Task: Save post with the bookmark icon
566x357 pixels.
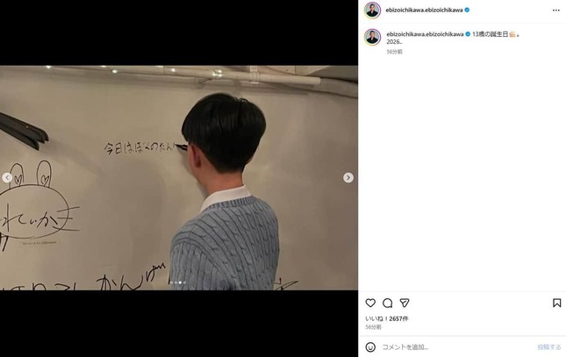Action: coord(556,303)
